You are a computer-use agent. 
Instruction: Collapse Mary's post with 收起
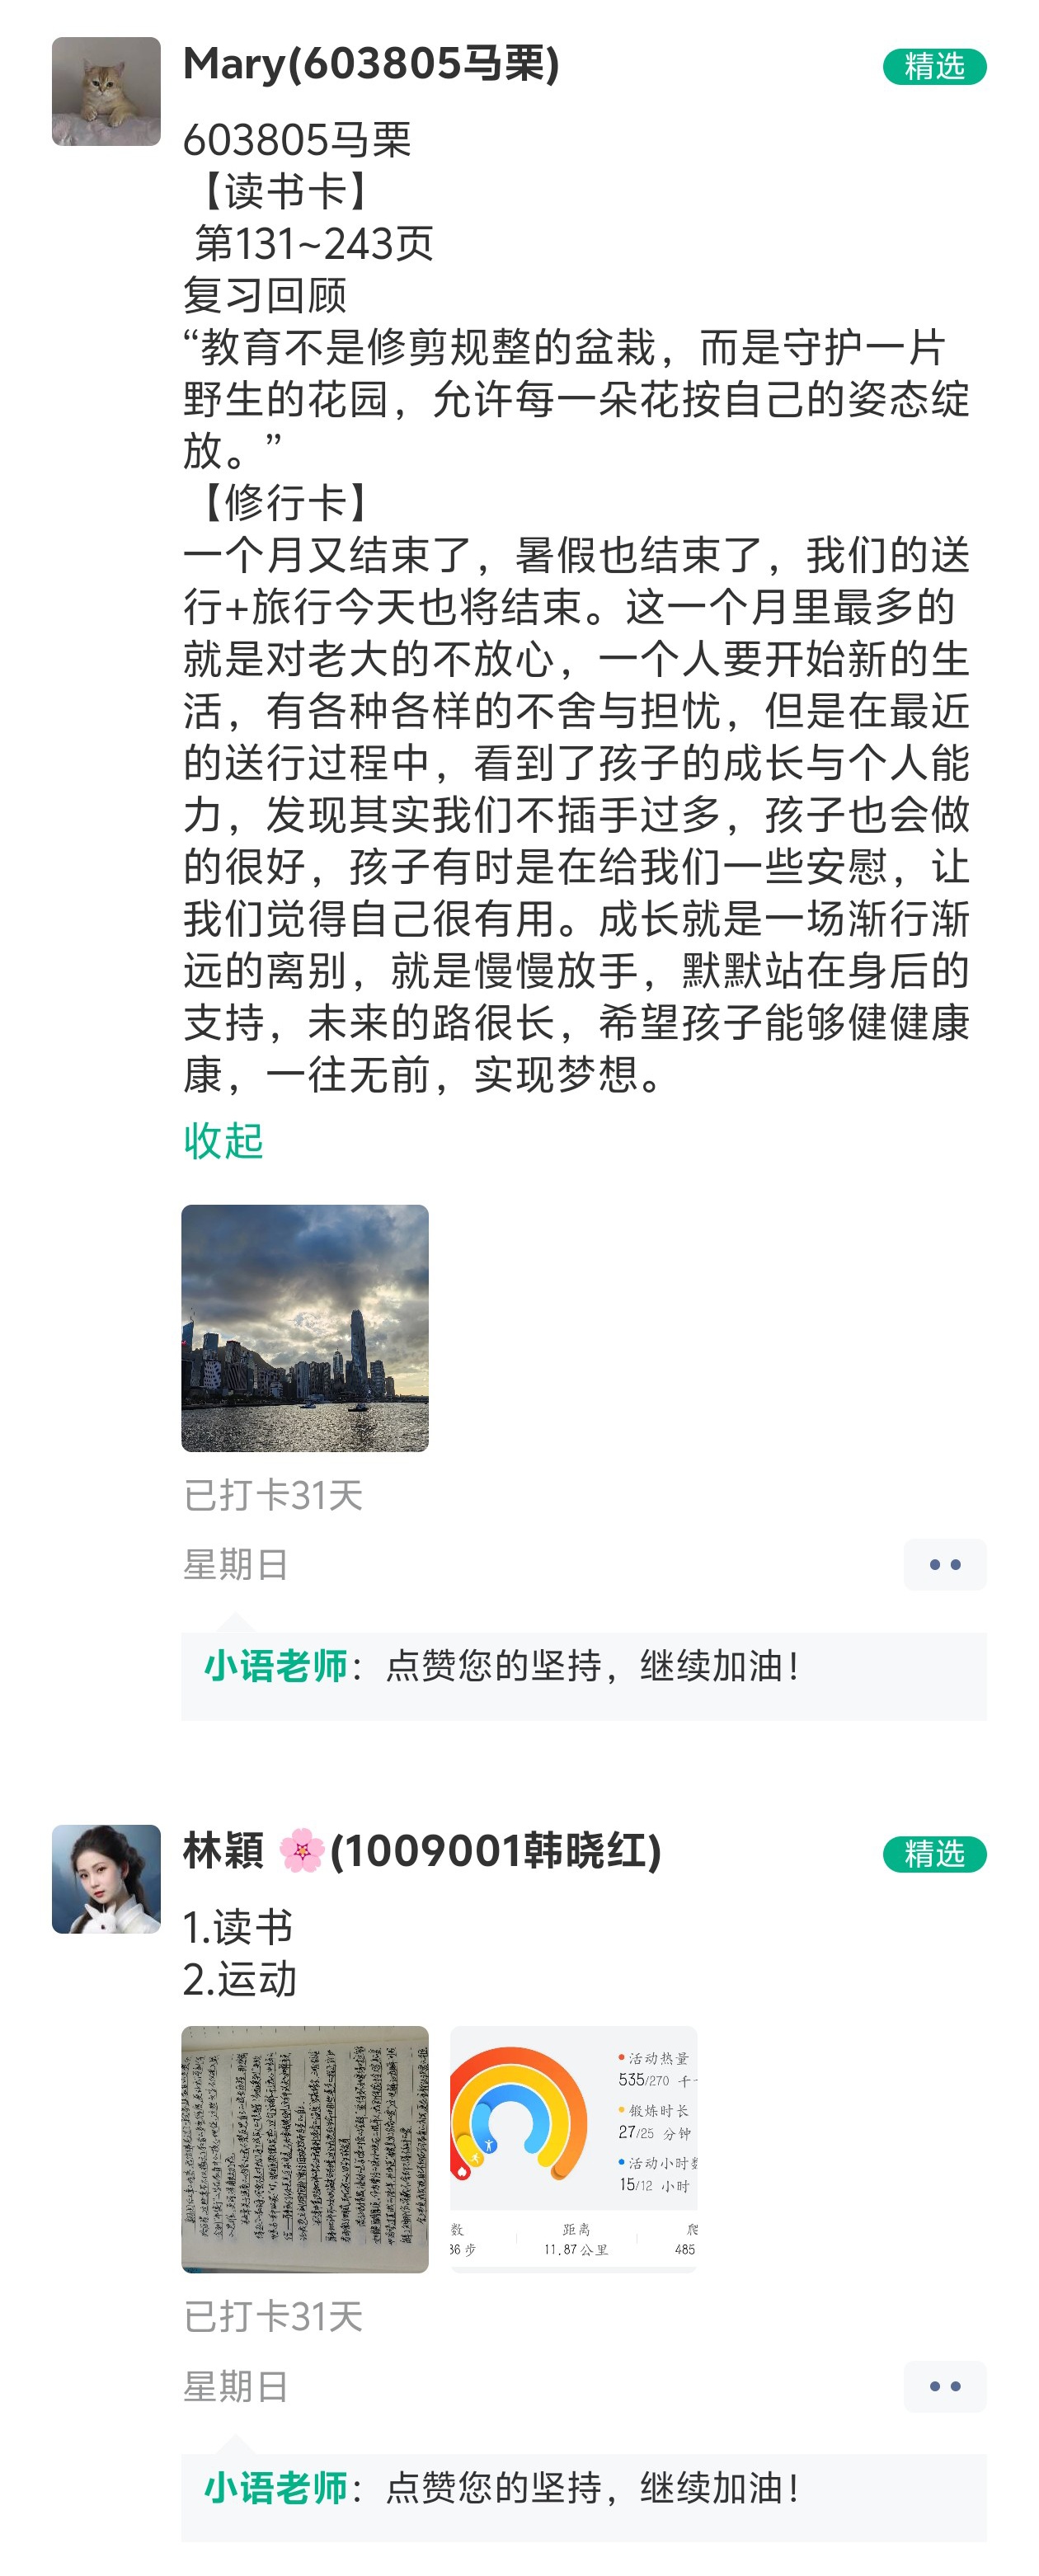[x=223, y=1141]
